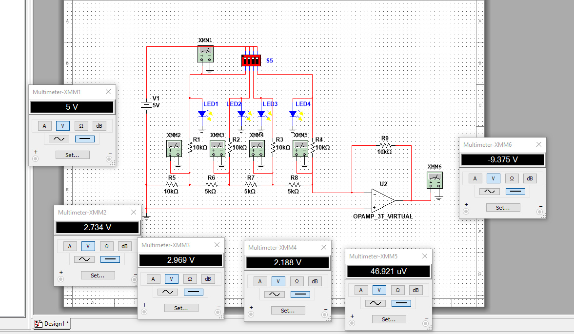574x334 pixels.
Task: Click the OPAMP_3T_VIRTUAL label
Action: (x=383, y=216)
